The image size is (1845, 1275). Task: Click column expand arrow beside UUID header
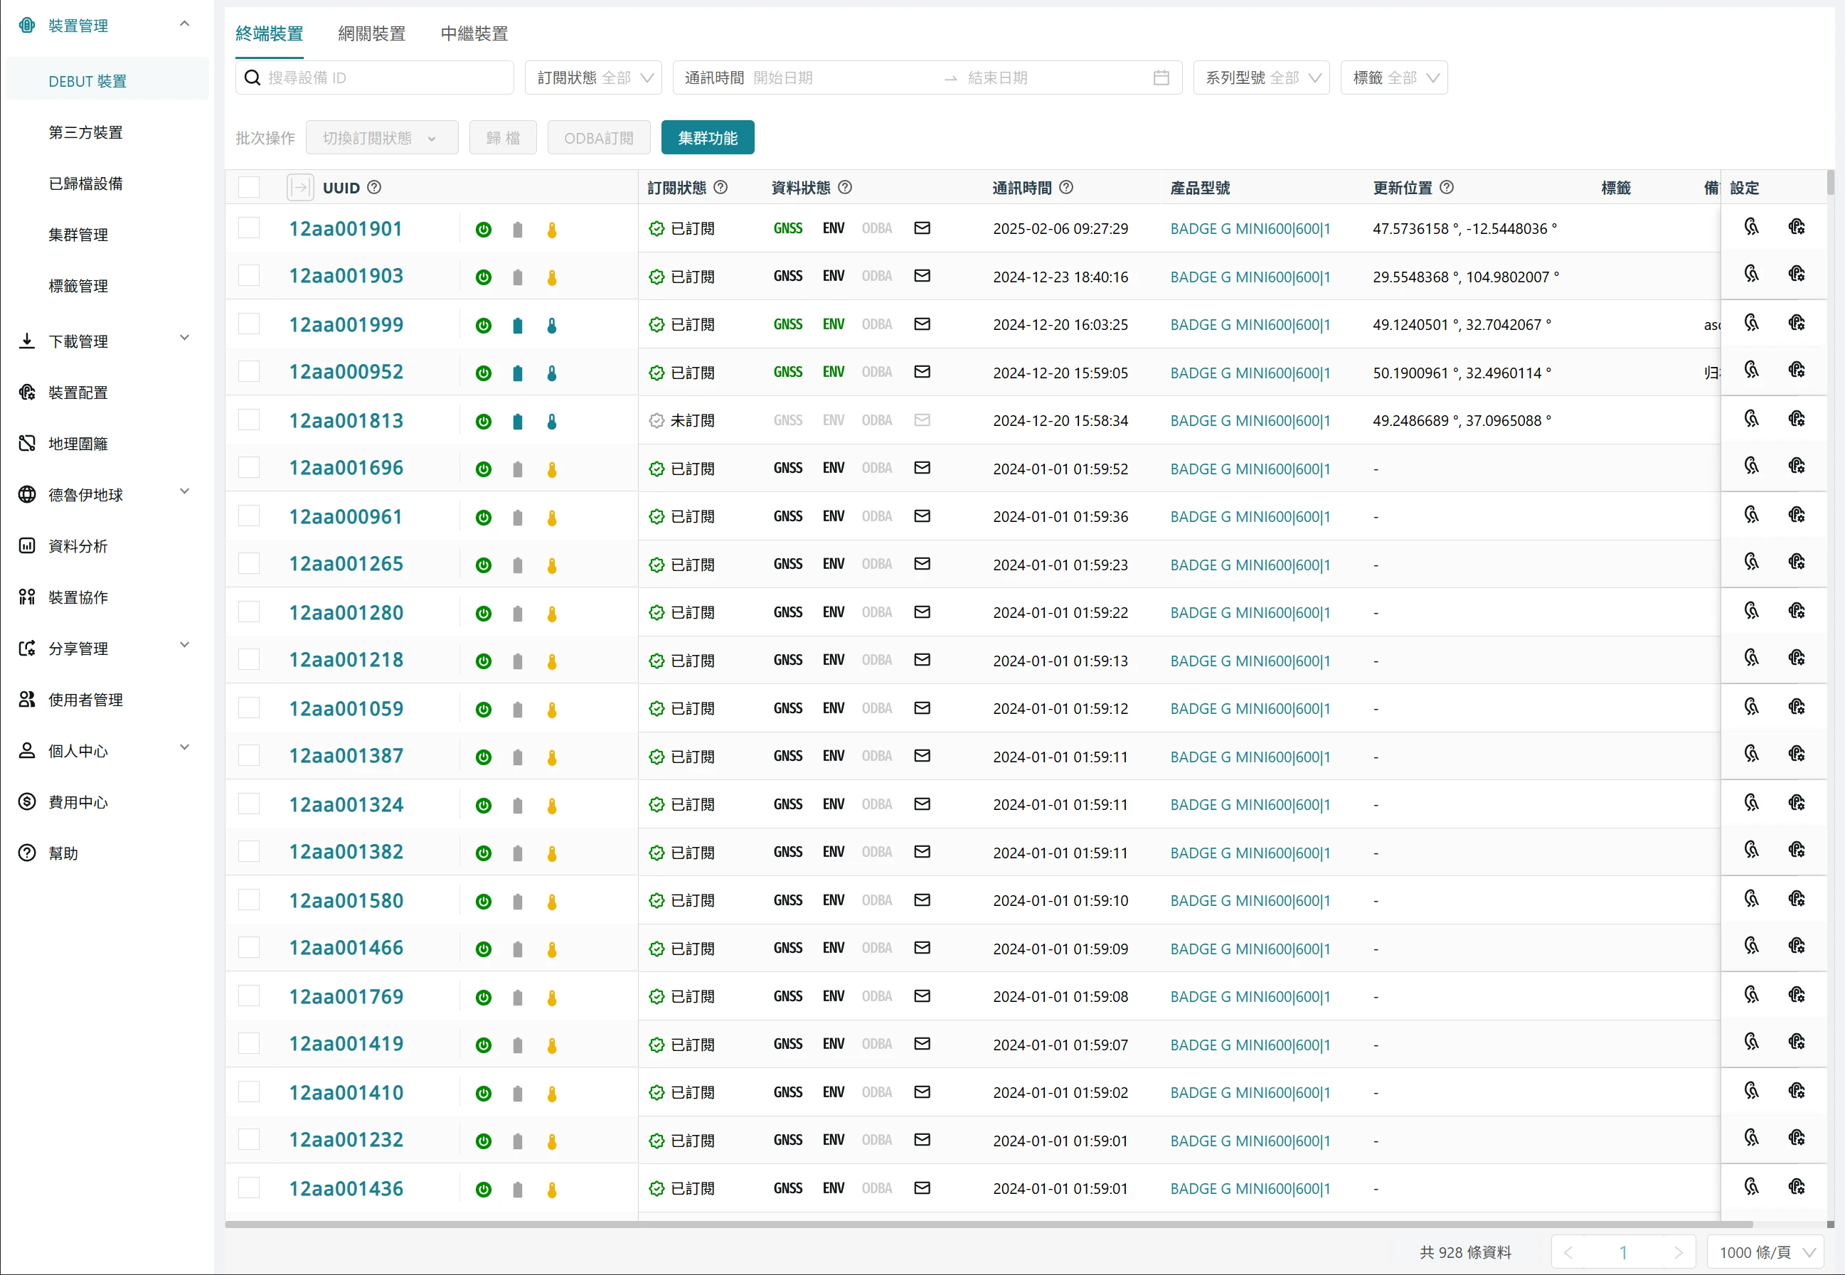(x=299, y=188)
